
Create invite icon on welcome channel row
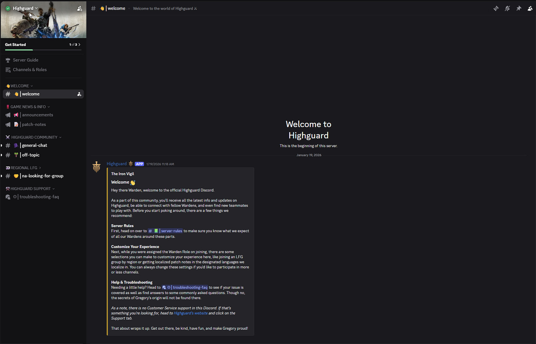(x=79, y=94)
